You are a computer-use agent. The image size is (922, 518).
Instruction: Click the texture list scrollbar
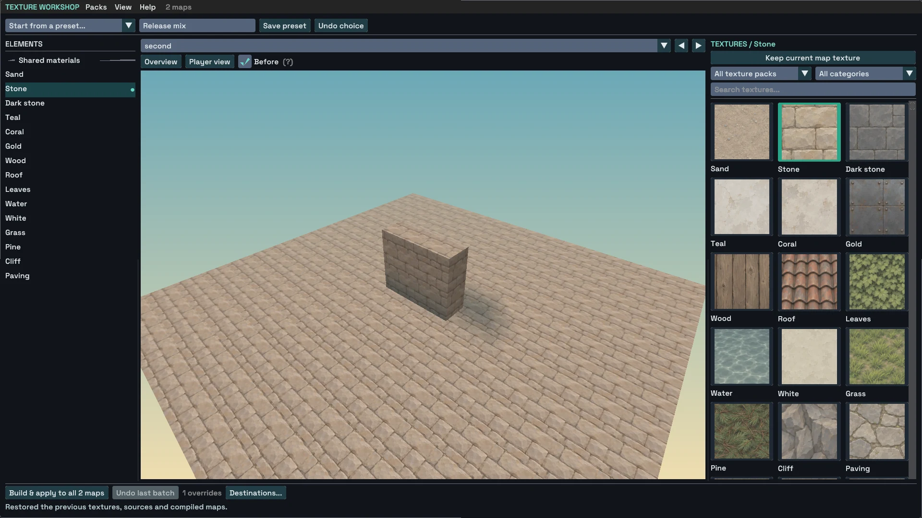pyautogui.click(x=912, y=290)
